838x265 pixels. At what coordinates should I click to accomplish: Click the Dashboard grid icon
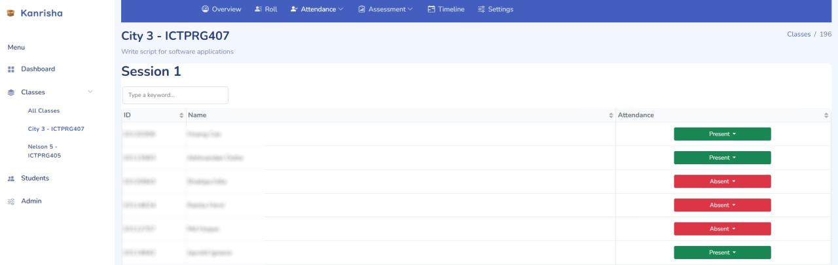[10, 69]
